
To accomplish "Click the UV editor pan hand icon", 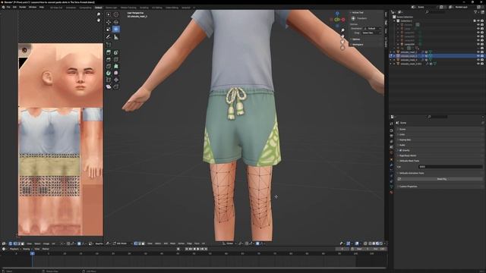I will tap(99, 20).
